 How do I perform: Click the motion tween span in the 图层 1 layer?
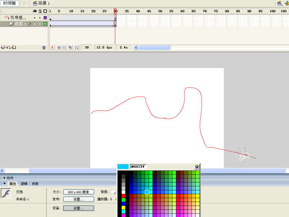click(x=83, y=24)
